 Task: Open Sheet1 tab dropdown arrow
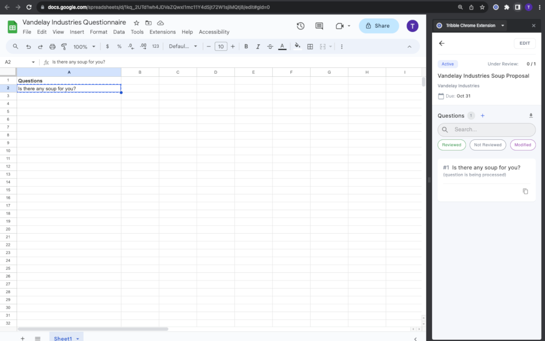(x=77, y=339)
